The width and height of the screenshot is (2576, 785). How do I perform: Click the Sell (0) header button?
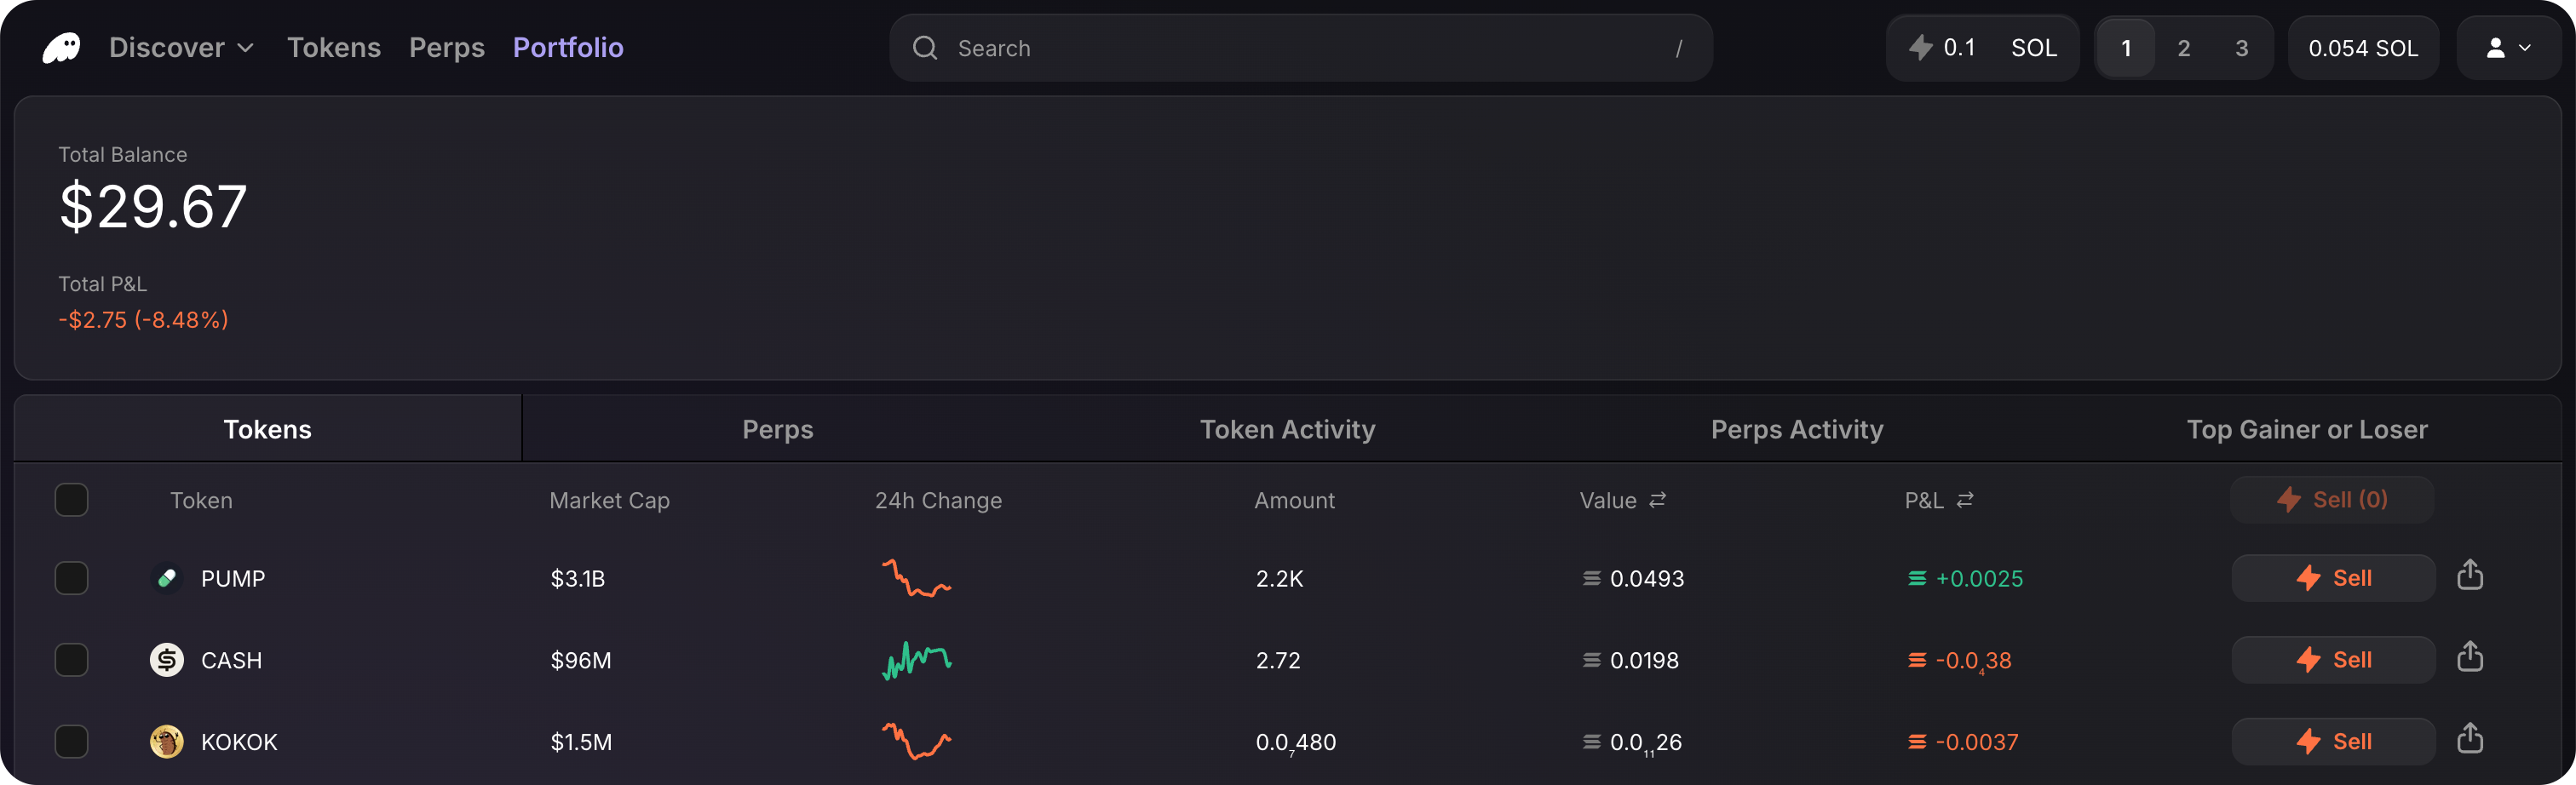coord(2332,500)
